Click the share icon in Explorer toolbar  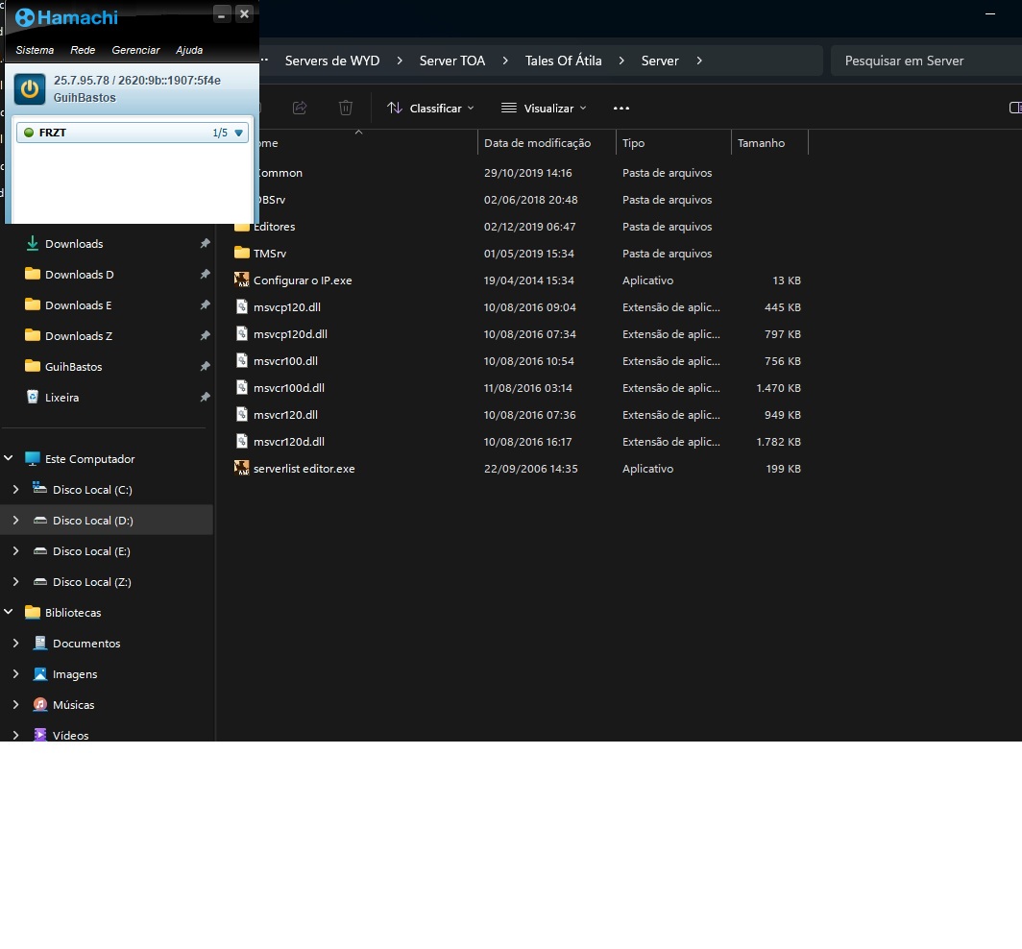[x=300, y=109]
